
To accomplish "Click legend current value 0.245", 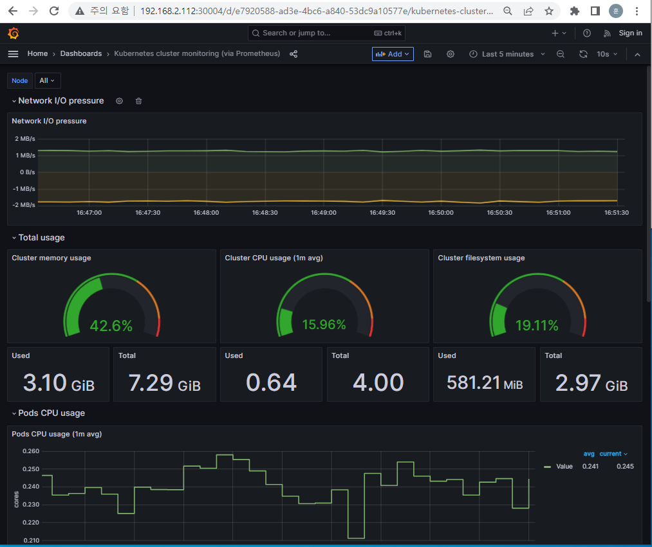I will pyautogui.click(x=625, y=467).
